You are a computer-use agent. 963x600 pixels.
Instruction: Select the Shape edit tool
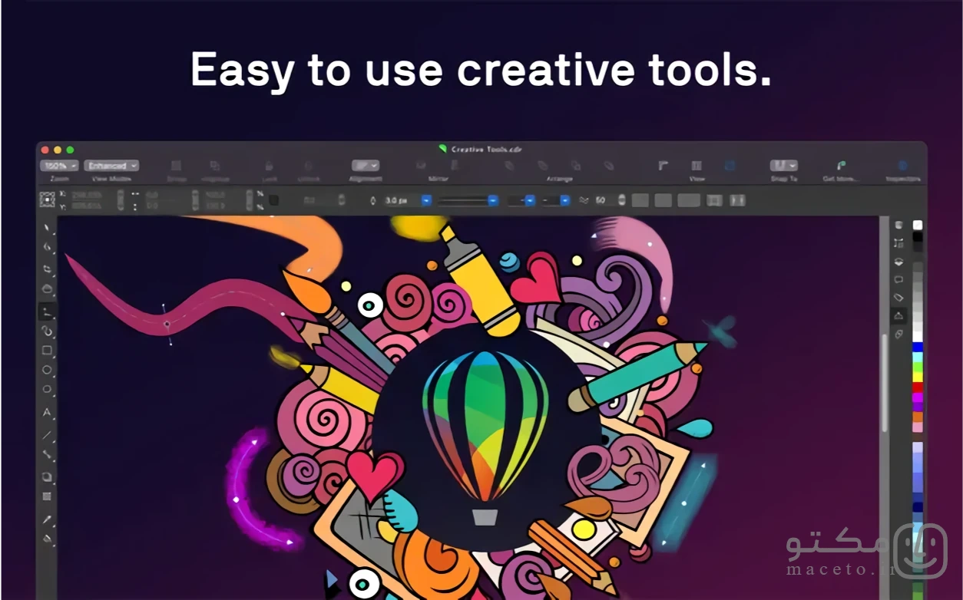point(48,247)
